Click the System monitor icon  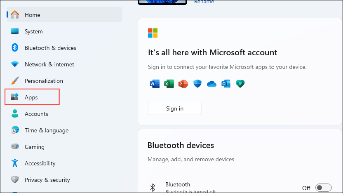(x=15, y=31)
